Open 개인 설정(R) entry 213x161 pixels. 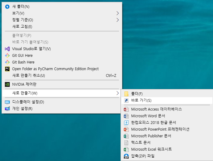tap(62, 109)
